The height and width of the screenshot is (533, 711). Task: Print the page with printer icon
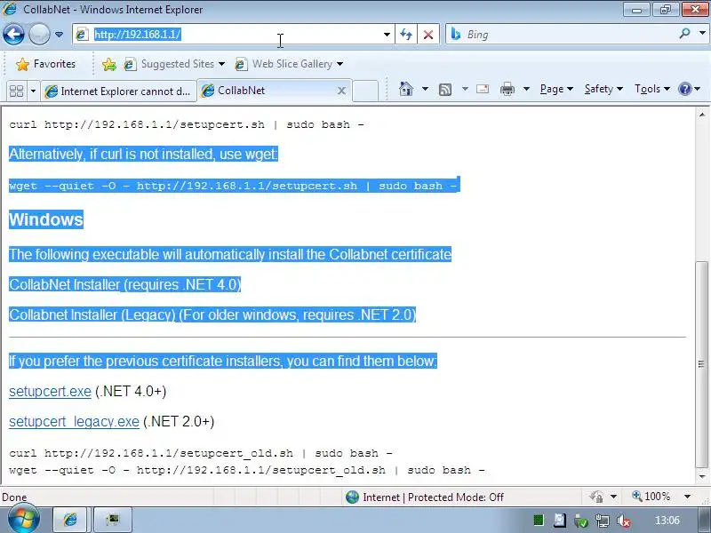point(507,89)
